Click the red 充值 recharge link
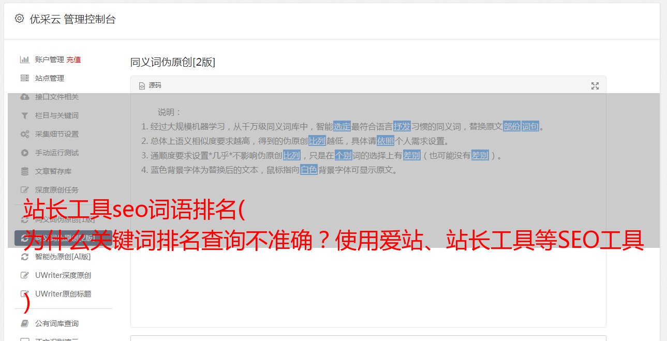 click(73, 60)
